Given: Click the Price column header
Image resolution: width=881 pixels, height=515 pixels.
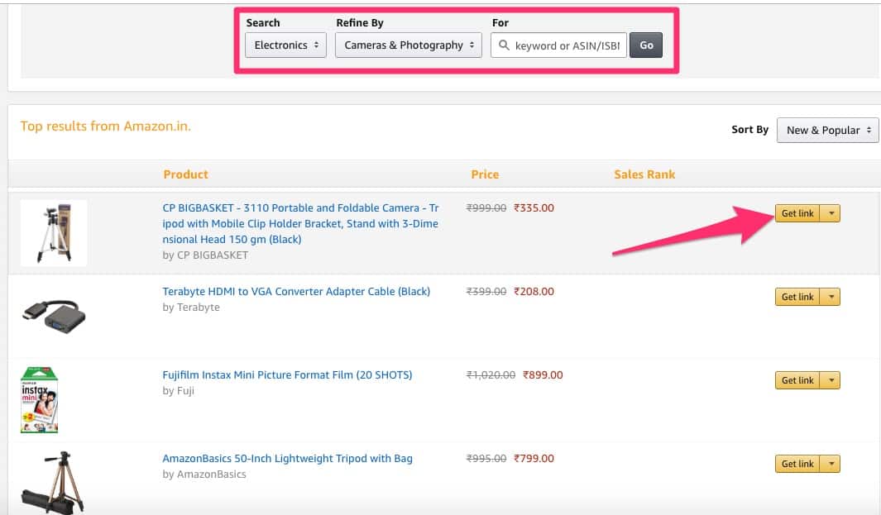Looking at the screenshot, I should (485, 174).
